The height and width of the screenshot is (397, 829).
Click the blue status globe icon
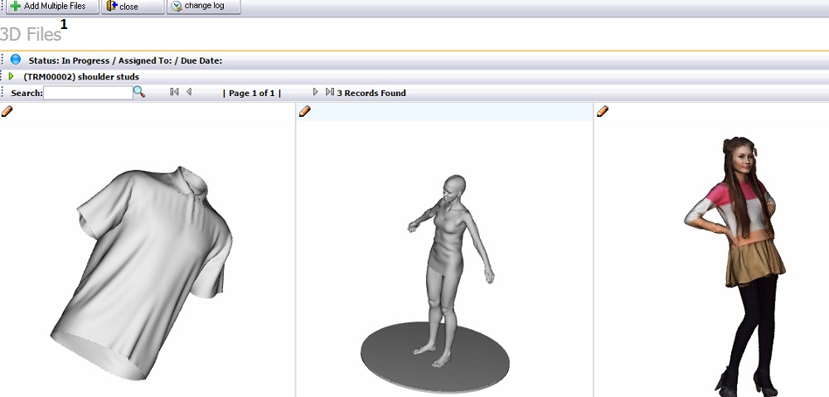(15, 59)
